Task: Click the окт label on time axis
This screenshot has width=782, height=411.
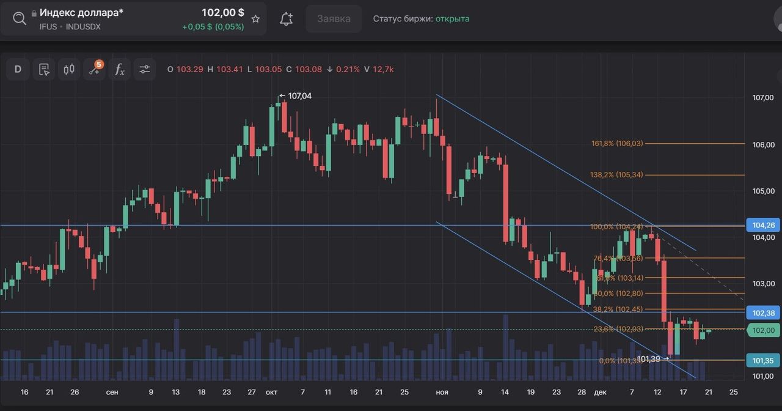Action: coord(272,391)
